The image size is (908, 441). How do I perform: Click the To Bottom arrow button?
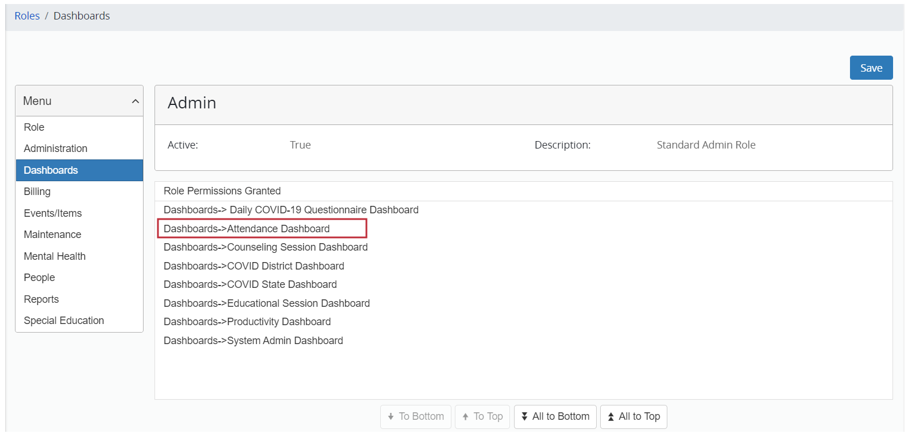tap(415, 416)
